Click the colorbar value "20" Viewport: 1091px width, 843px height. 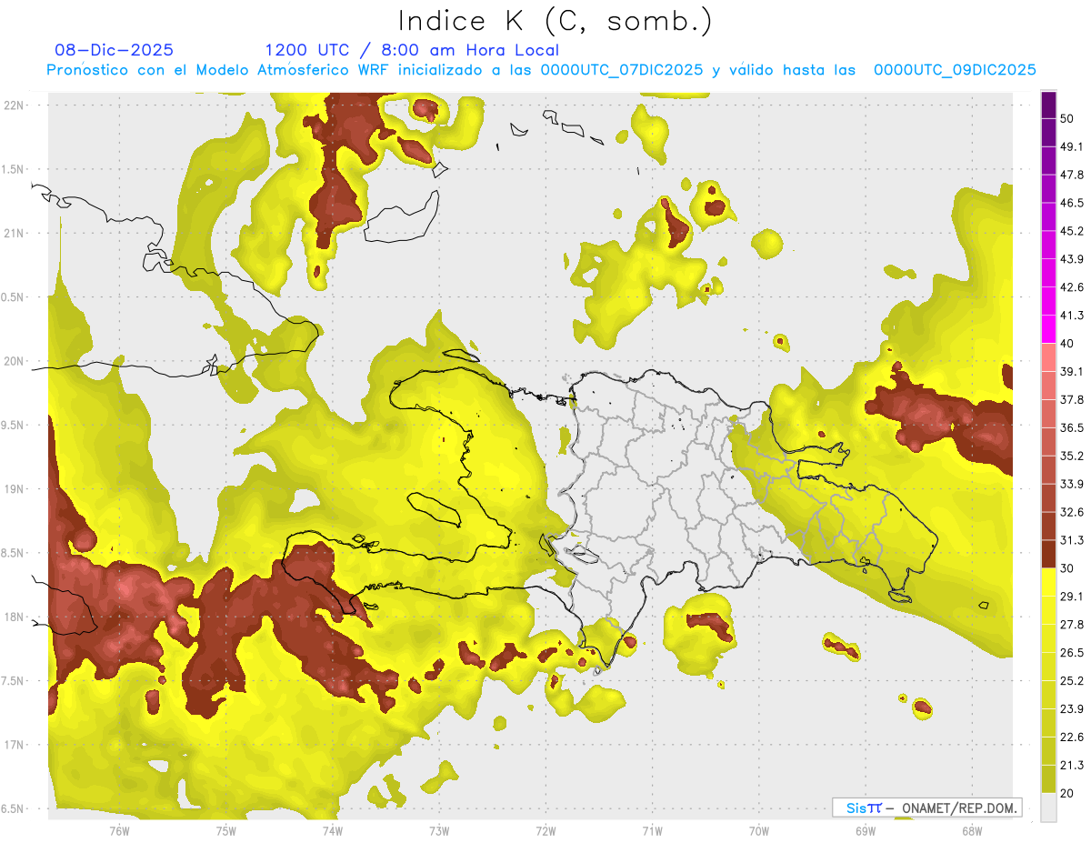point(1068,793)
